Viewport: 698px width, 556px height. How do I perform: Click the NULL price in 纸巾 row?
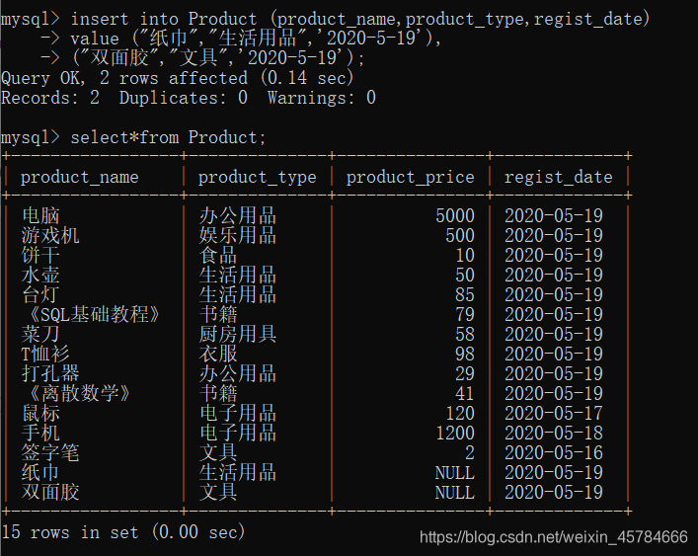(455, 472)
